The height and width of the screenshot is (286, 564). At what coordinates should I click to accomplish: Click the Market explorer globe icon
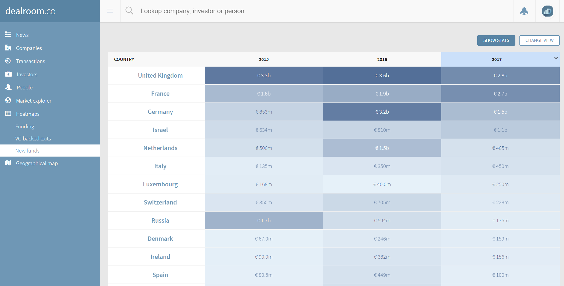(x=8, y=100)
